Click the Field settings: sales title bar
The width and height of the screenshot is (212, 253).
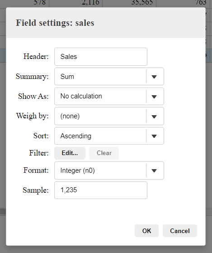(x=106, y=23)
